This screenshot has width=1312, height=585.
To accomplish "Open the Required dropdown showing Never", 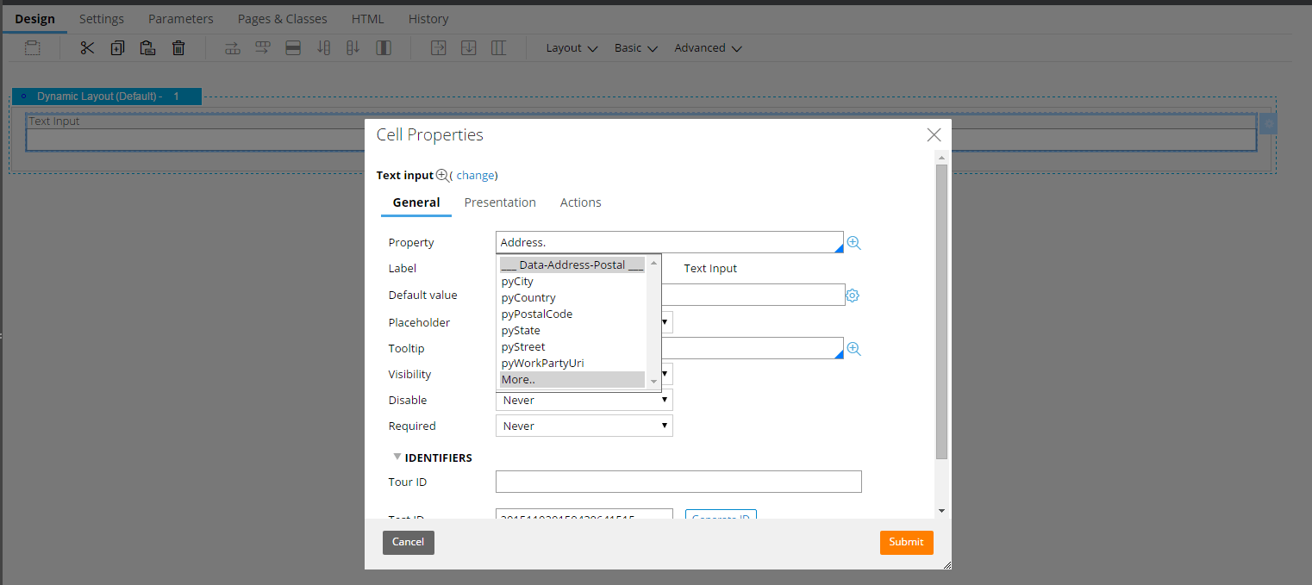I will tap(584, 425).
